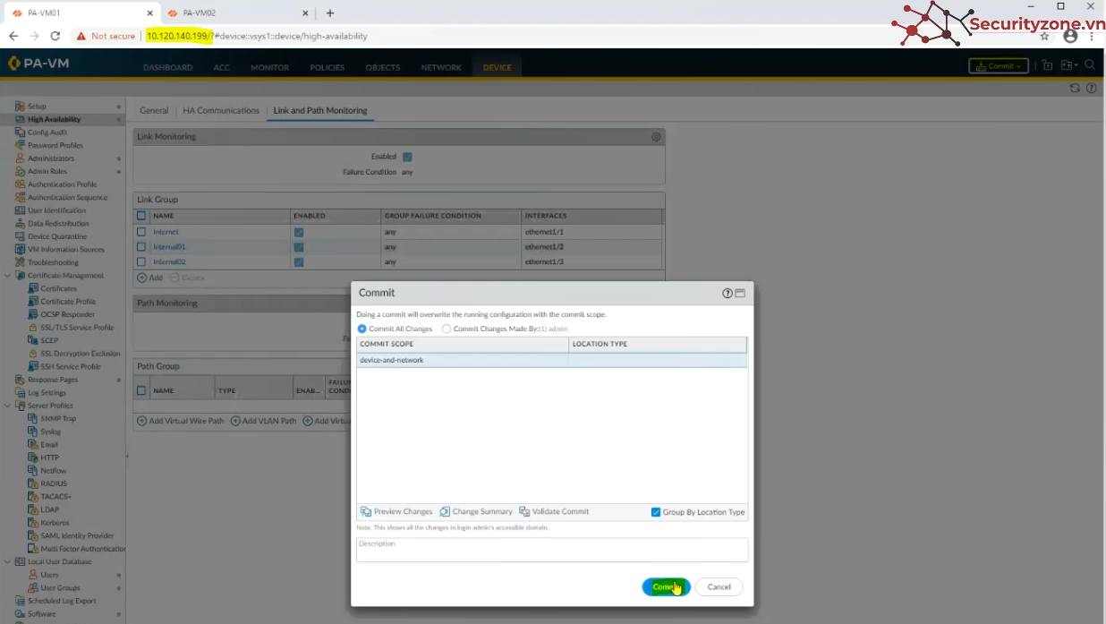Click inside the commit Description field
1106x624 pixels.
[552, 550]
